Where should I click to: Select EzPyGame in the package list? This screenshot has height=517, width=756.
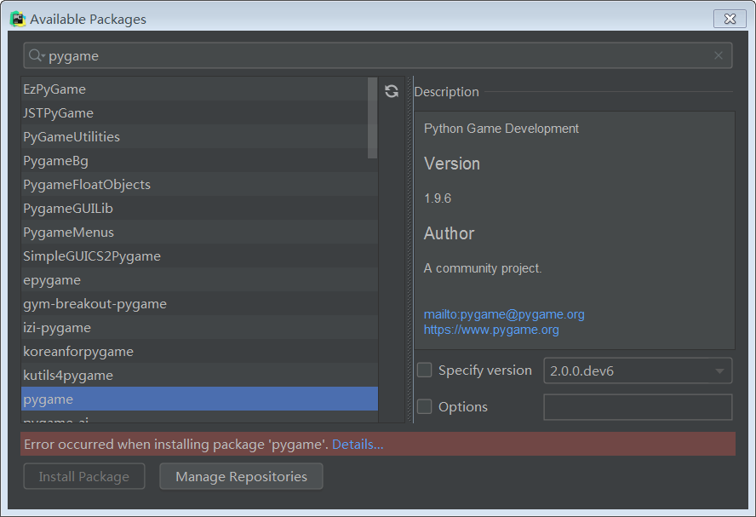pos(199,89)
